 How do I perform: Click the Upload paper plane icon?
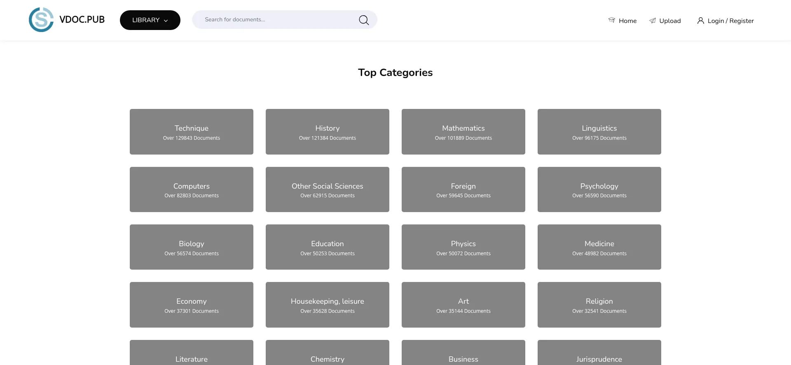pyautogui.click(x=653, y=21)
